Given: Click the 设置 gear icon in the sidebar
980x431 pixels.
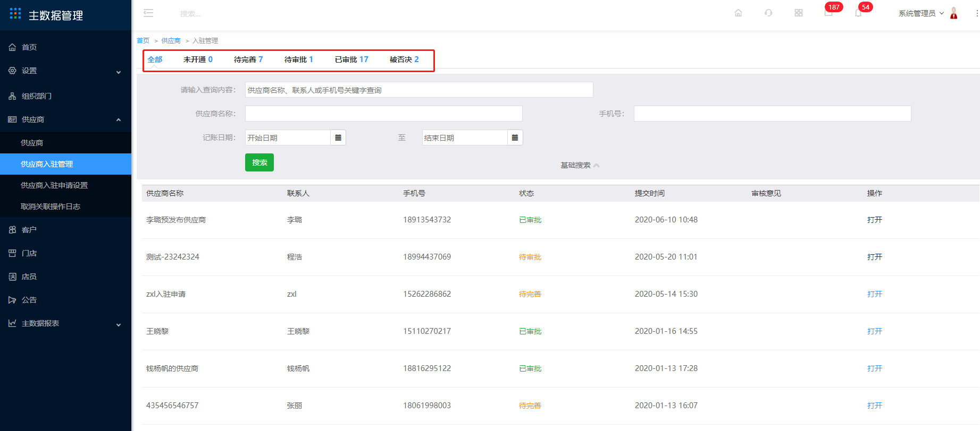Looking at the screenshot, I should pos(12,71).
